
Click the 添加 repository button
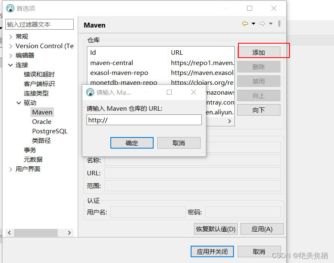click(x=259, y=53)
